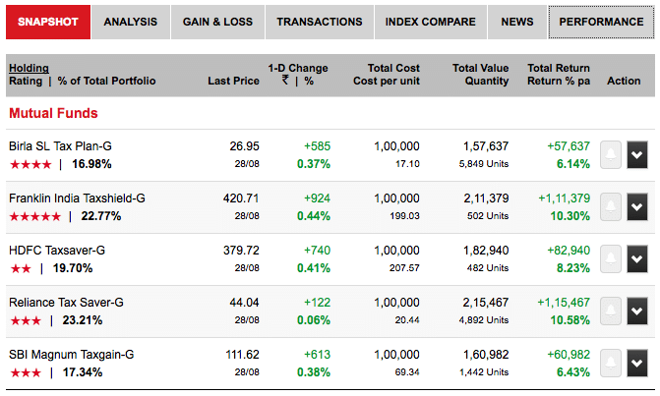
Task: Click last price 379.72
Action: point(241,251)
